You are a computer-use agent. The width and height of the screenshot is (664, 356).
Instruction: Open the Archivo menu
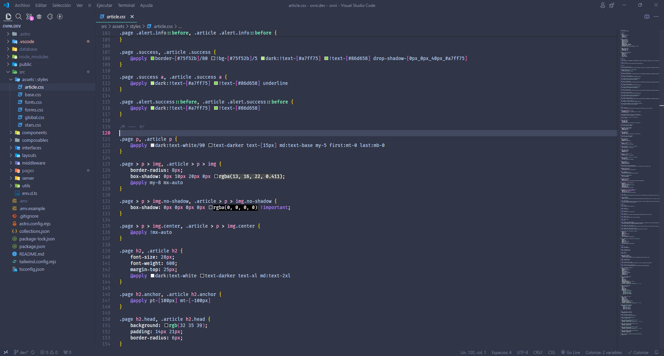click(x=22, y=5)
